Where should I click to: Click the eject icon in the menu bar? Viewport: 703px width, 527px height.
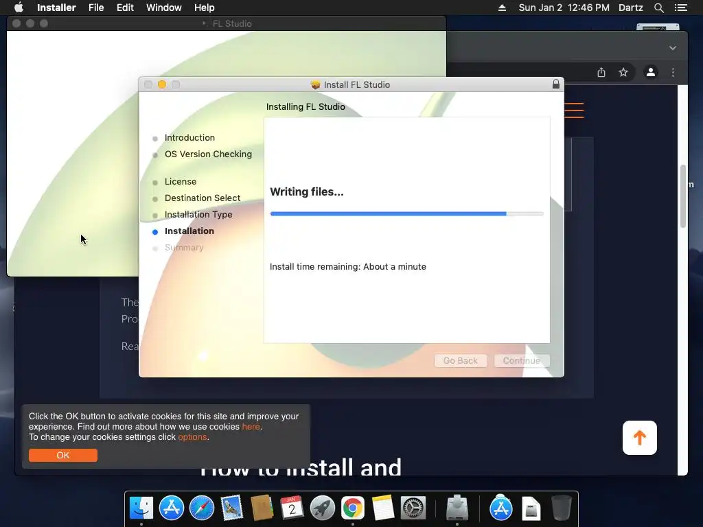[502, 8]
